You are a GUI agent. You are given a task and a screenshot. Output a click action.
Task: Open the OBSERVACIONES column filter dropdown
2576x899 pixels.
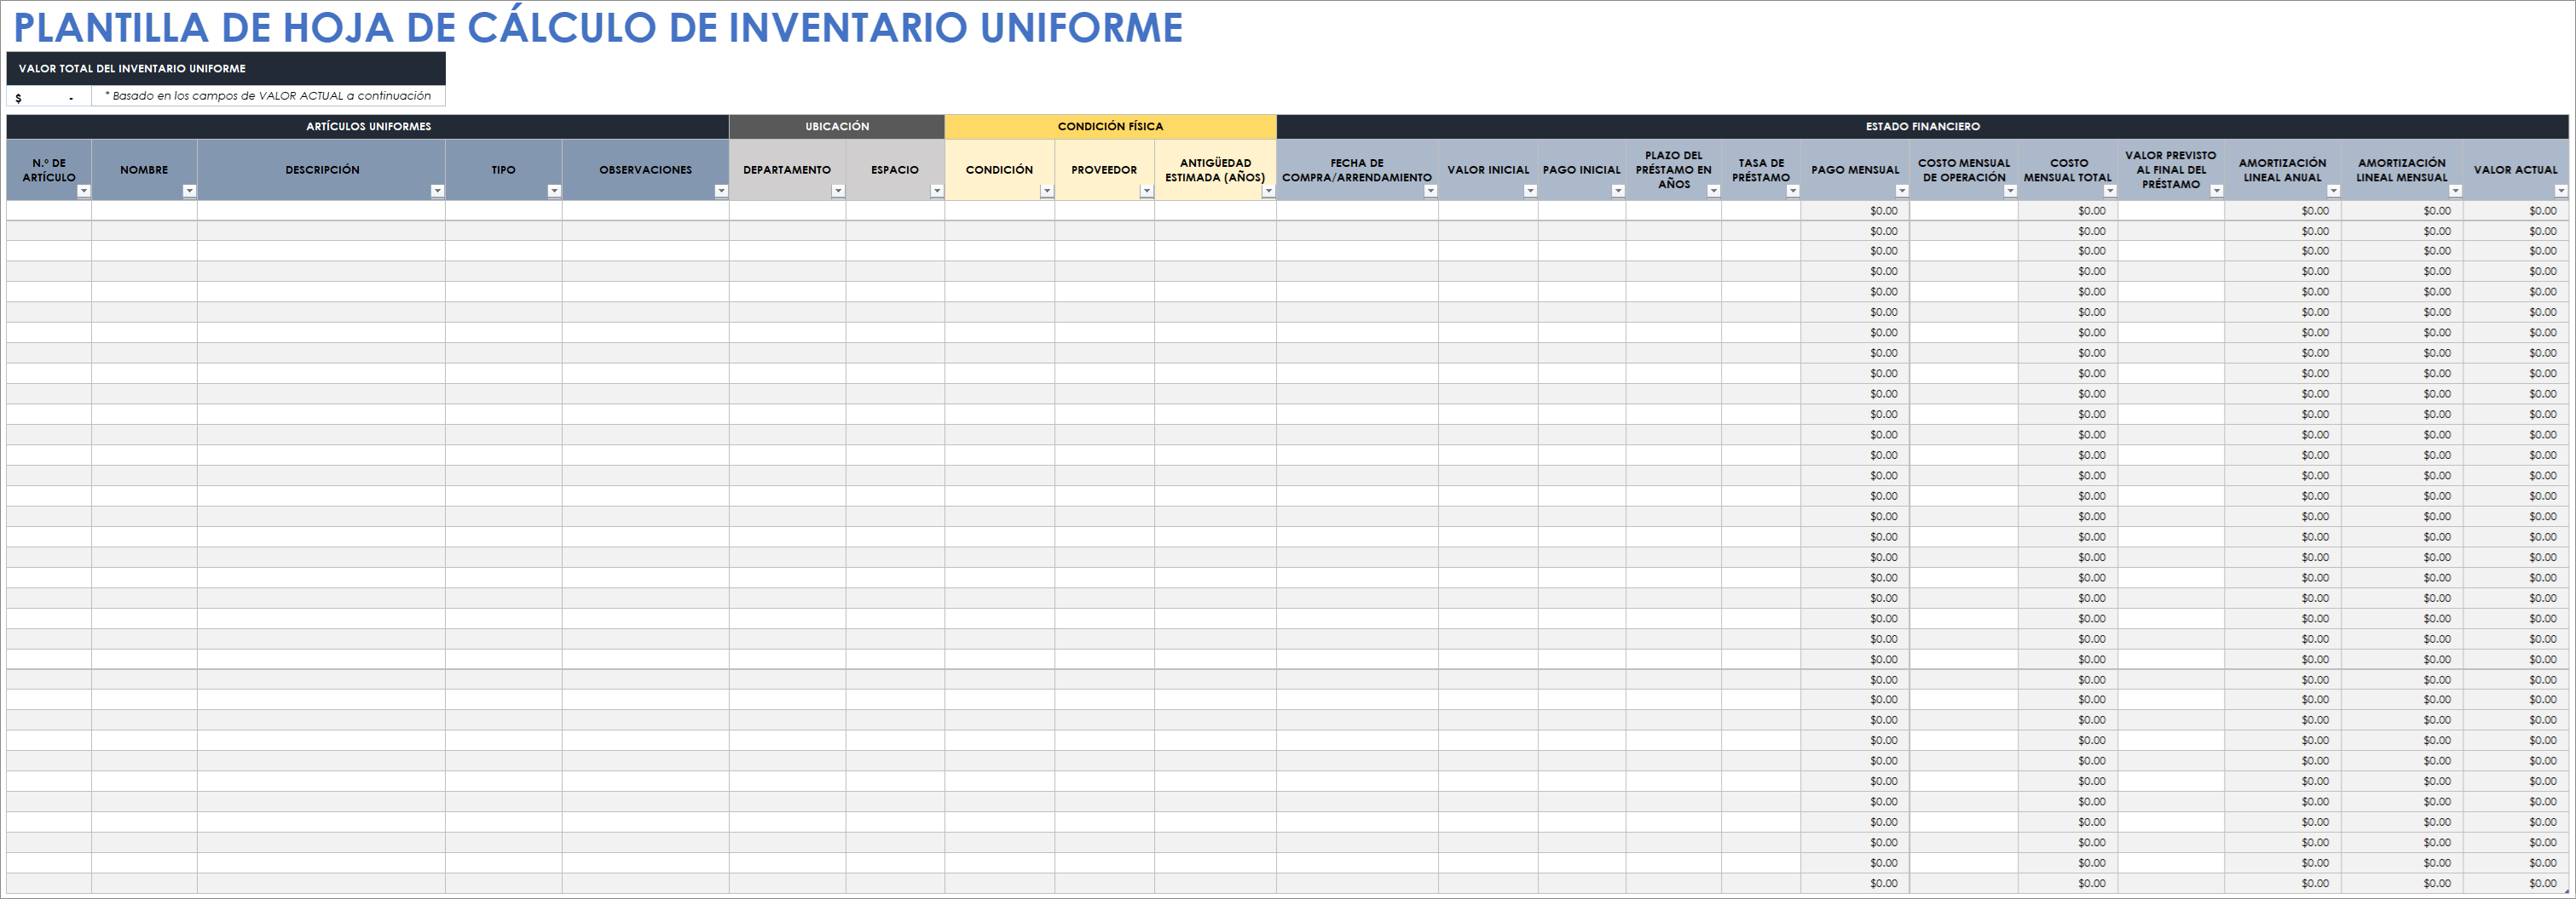[x=721, y=191]
